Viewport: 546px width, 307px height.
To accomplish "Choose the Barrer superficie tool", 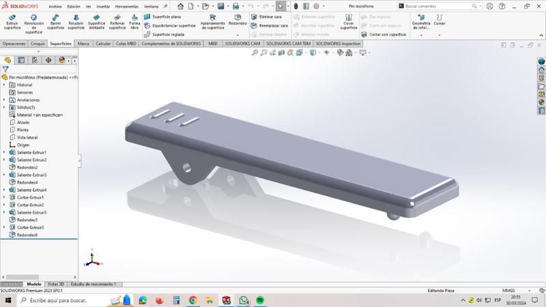I will [55, 22].
